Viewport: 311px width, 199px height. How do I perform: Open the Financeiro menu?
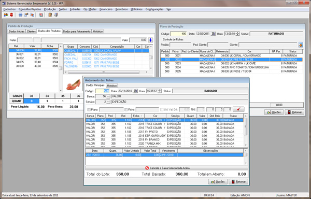pyautogui.click(x=106, y=9)
